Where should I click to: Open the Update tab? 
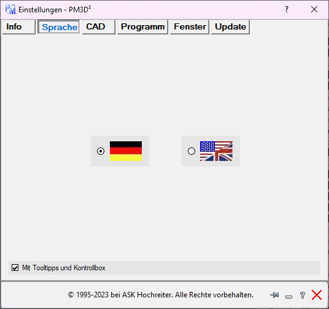click(230, 26)
